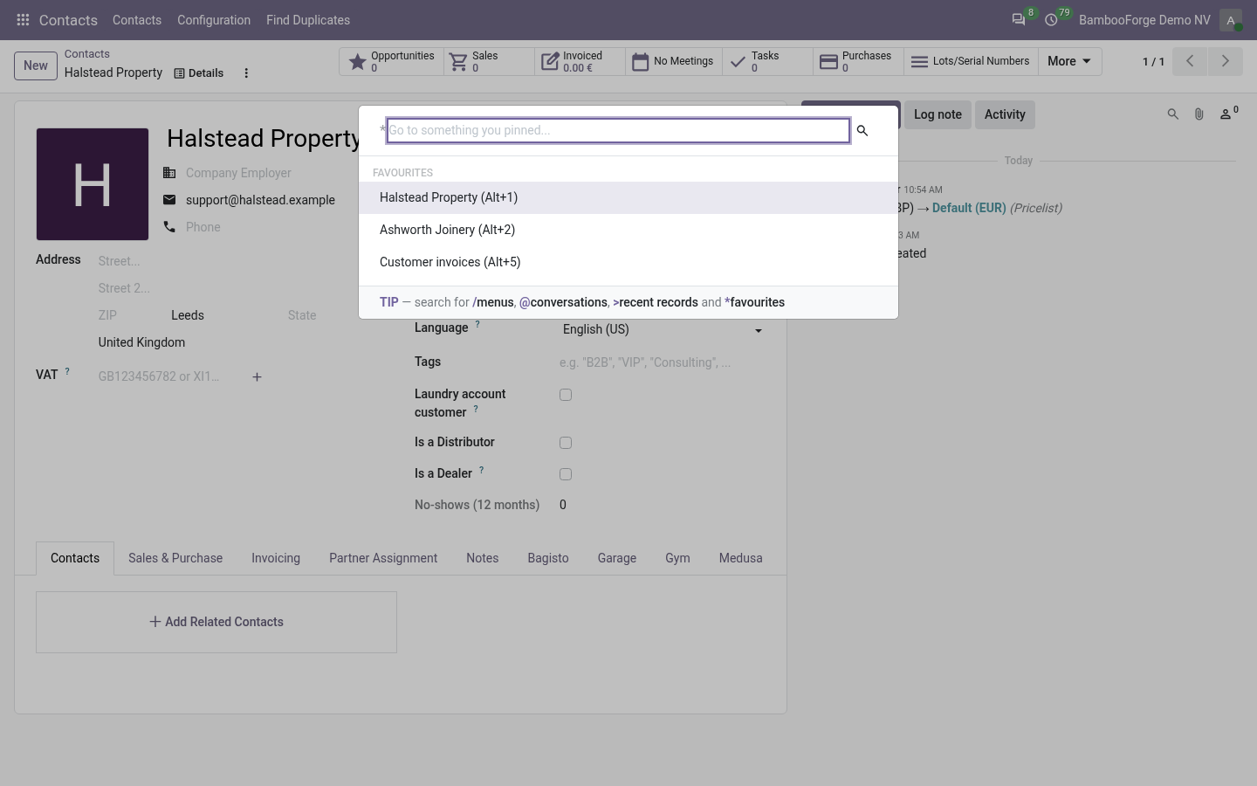Switch to the Notes tab
The image size is (1257, 786).
[x=483, y=558]
